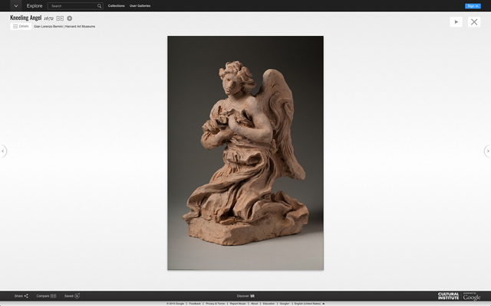The width and height of the screenshot is (491, 306).
Task: Click the Kneeling Angel sculpture image
Action: pos(245,153)
